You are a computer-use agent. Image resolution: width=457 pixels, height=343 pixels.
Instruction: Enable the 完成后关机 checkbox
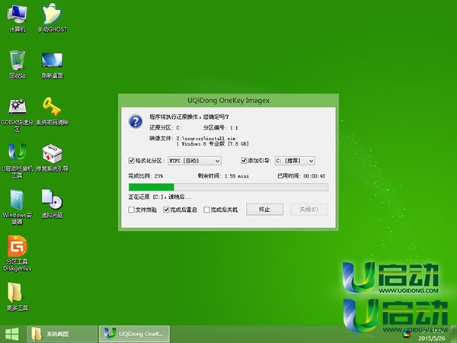206,210
